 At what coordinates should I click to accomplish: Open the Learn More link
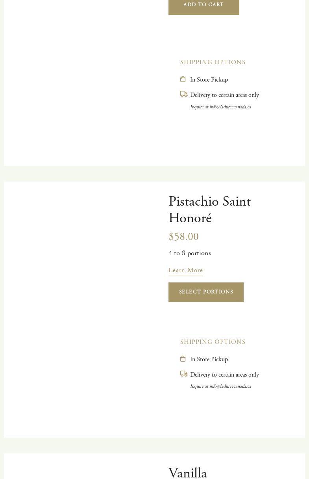pos(185,271)
